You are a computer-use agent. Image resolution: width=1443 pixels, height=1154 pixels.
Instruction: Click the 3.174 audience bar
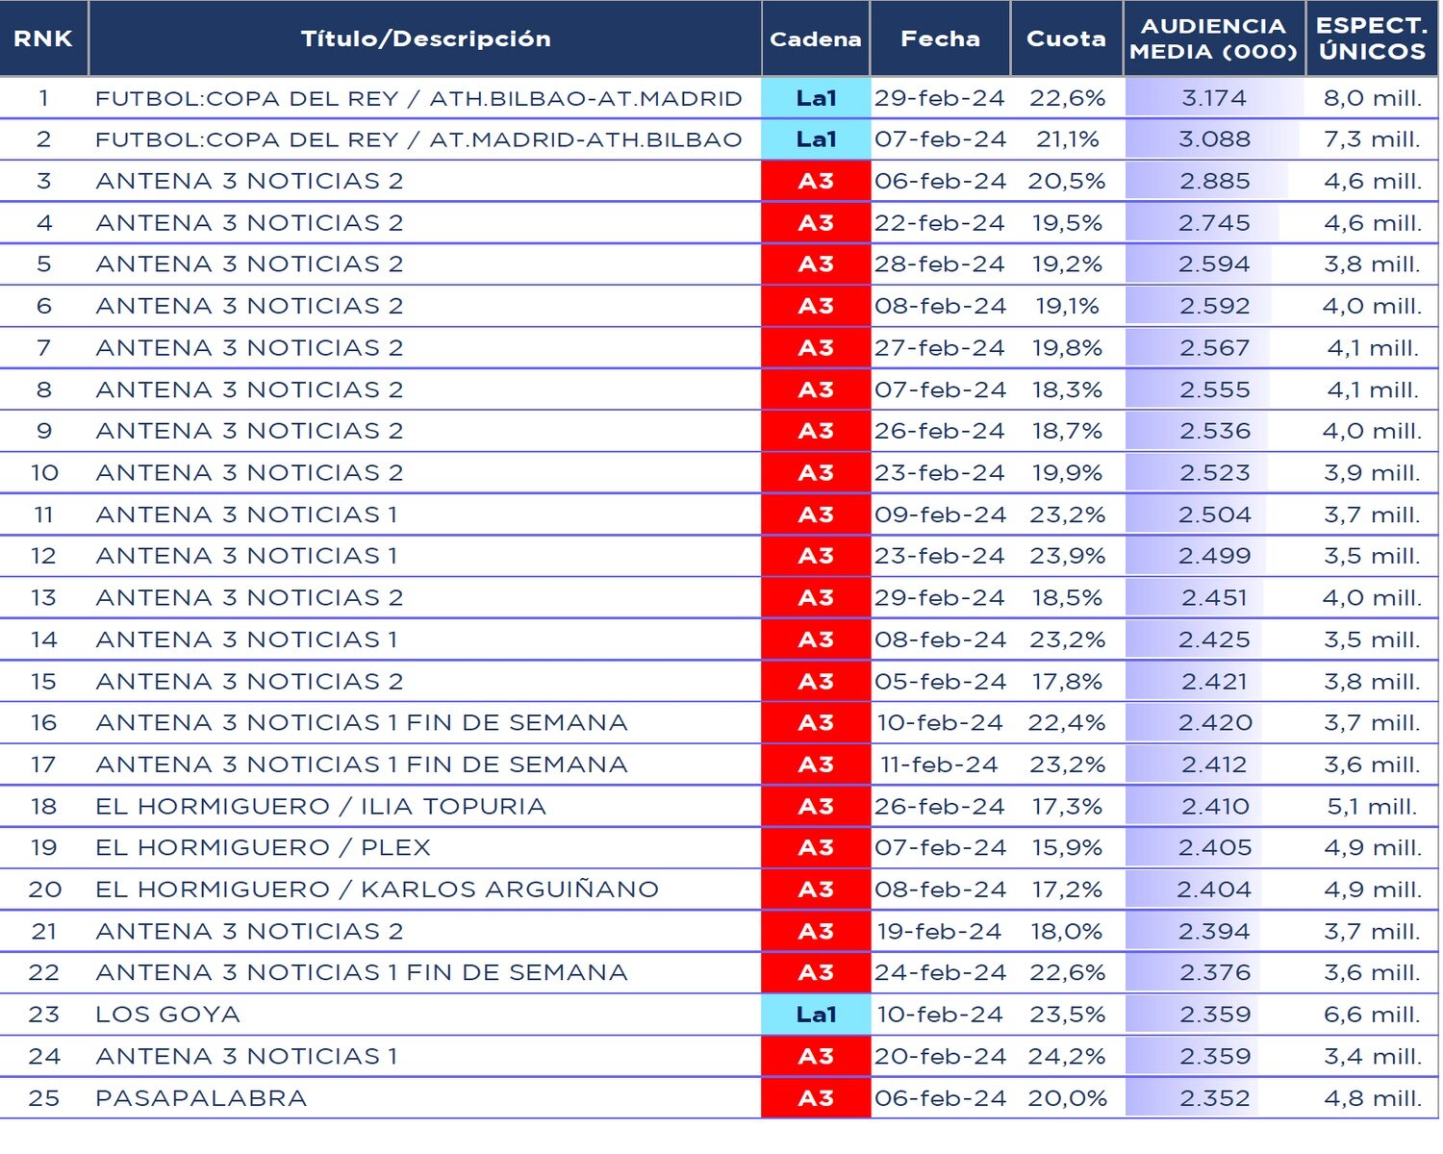[x=1214, y=98]
